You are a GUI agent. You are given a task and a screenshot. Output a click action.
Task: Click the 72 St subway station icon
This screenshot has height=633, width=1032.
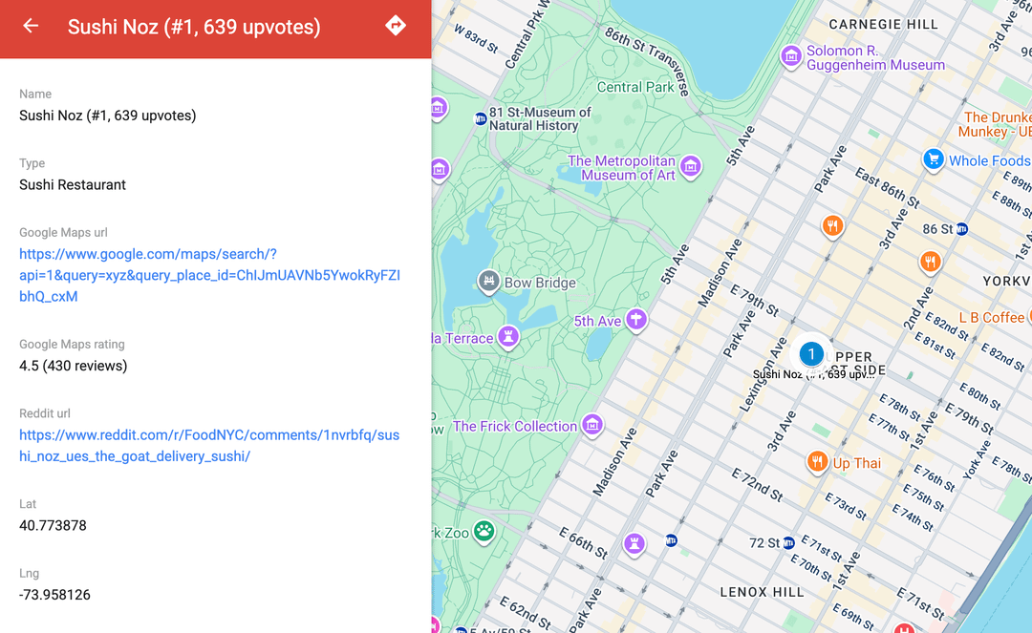[x=788, y=543]
